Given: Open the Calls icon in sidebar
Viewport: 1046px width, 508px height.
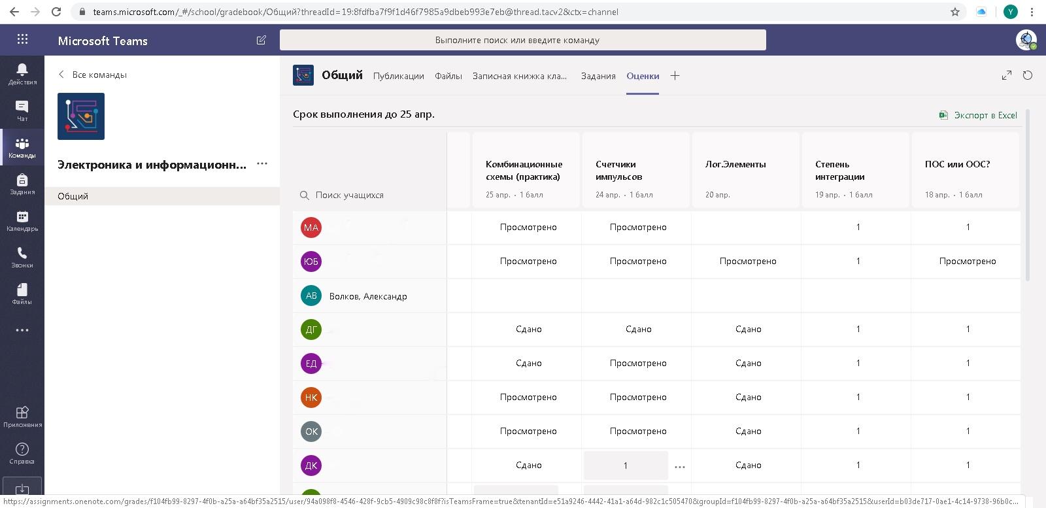Looking at the screenshot, I should pyautogui.click(x=22, y=257).
